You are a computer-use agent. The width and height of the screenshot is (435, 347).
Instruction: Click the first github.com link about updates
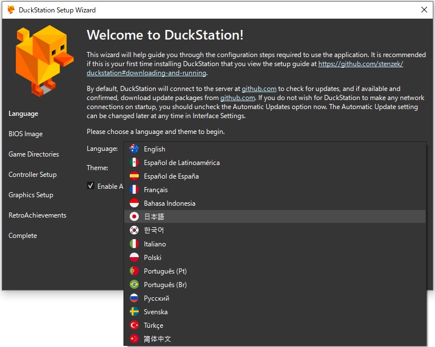259,89
